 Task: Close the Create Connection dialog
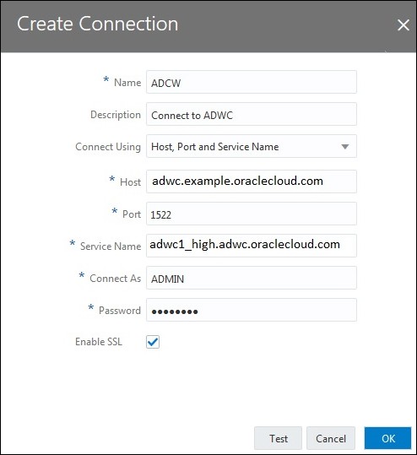coord(403,25)
